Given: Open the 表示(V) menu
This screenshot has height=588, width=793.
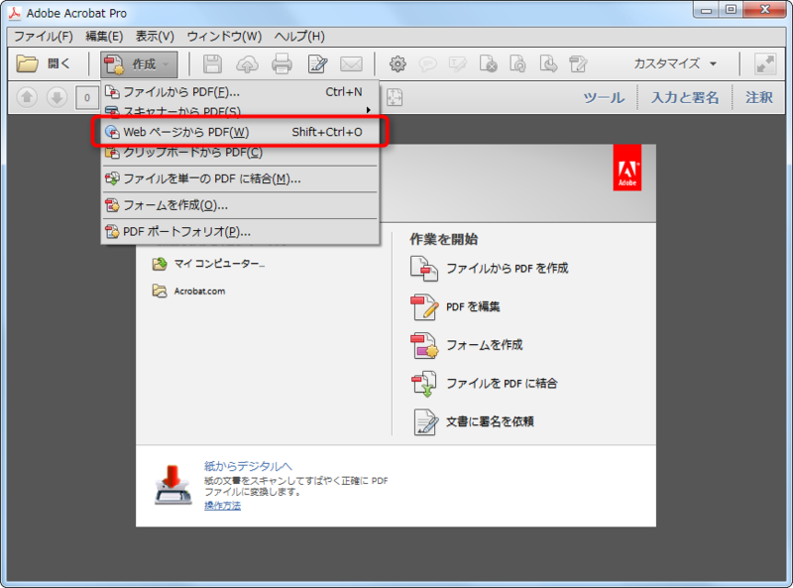Looking at the screenshot, I should 155,37.
